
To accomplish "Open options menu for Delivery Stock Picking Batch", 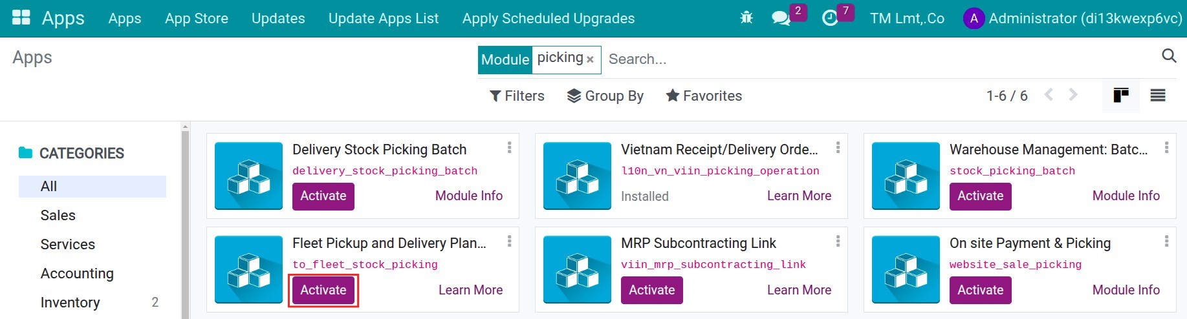I will (x=509, y=148).
